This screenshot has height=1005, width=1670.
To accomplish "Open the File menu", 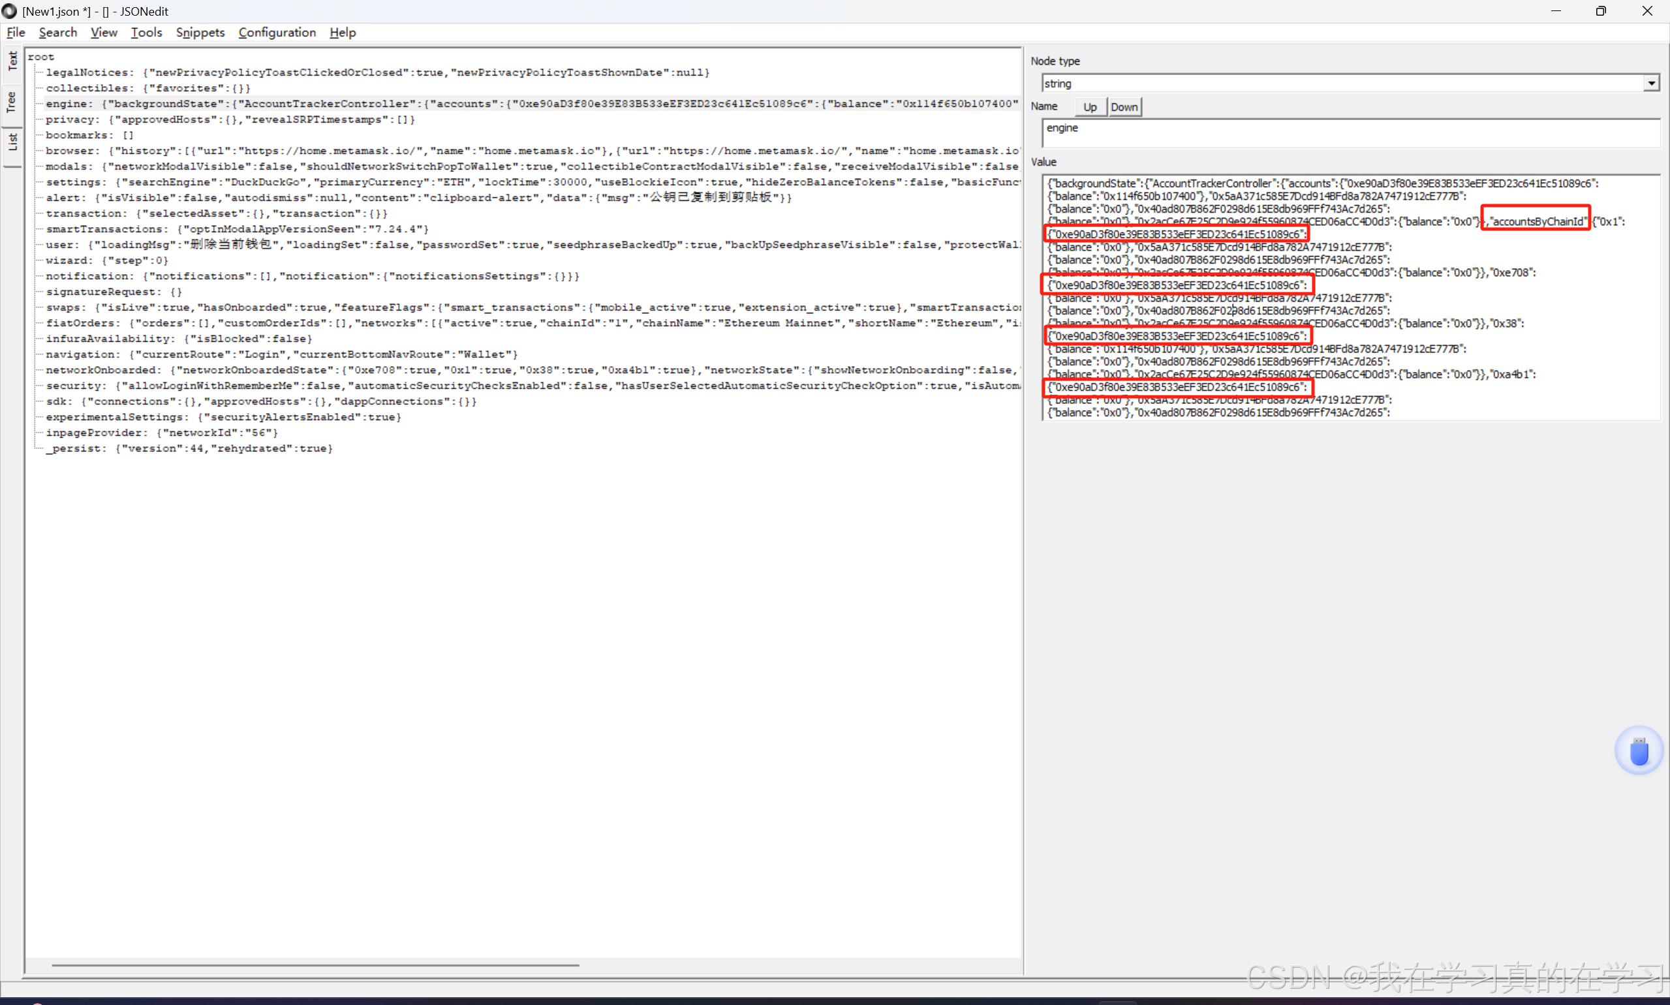I will (x=16, y=33).
